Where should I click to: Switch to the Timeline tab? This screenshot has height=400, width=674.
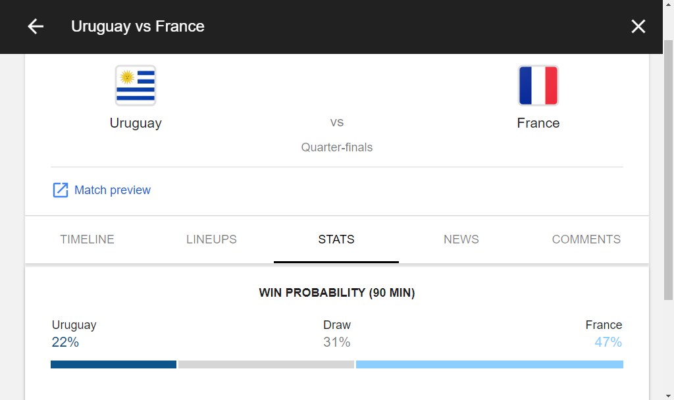click(x=87, y=239)
